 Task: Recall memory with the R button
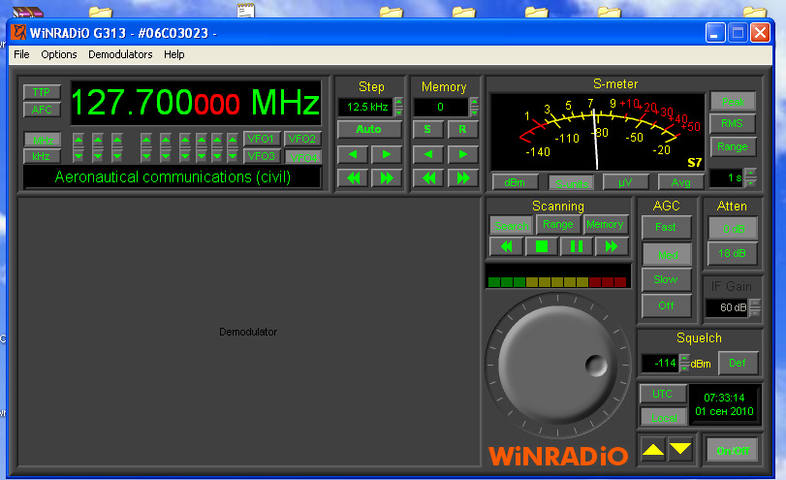[x=462, y=129]
